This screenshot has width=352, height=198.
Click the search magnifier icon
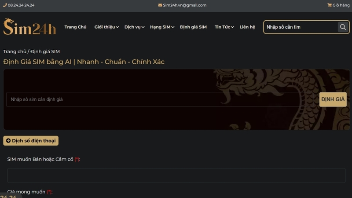point(343,27)
